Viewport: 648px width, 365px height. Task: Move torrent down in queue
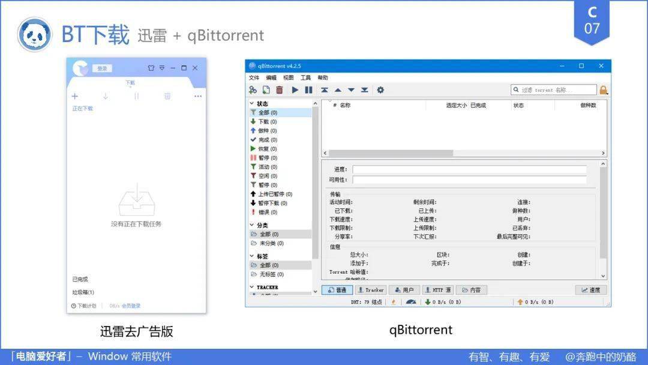[351, 89]
